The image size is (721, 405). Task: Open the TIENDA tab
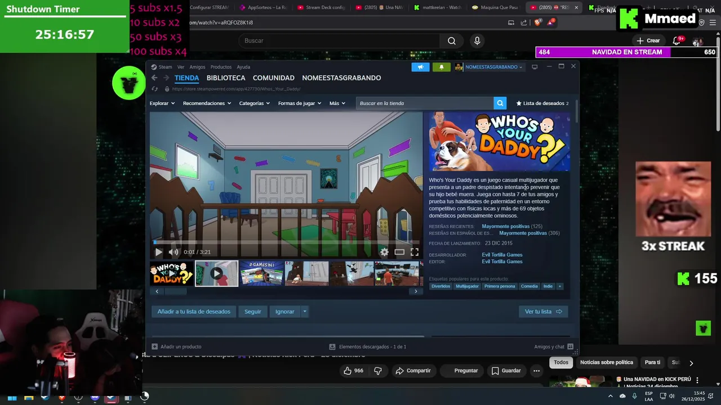pyautogui.click(x=186, y=78)
